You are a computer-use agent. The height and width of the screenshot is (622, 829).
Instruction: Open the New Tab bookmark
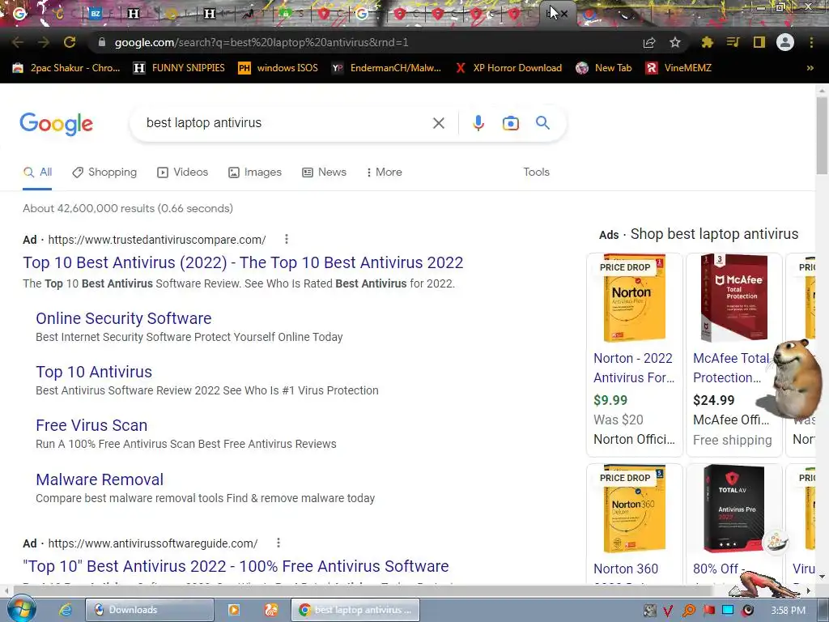click(604, 68)
